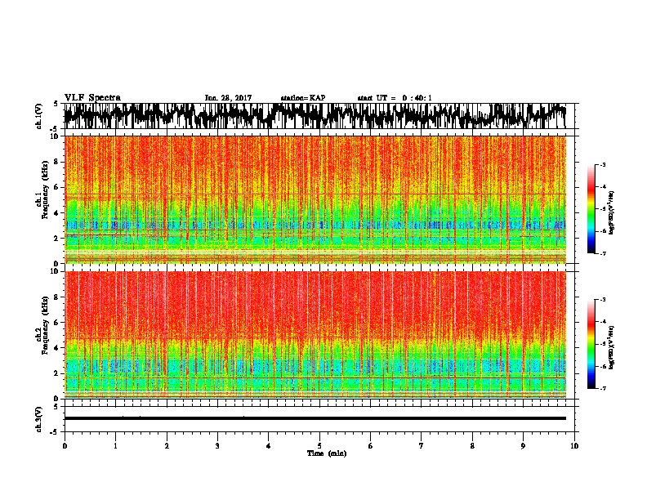
Task: Click the "-7" tick on the ch.2 colorbar
Action: [603, 388]
